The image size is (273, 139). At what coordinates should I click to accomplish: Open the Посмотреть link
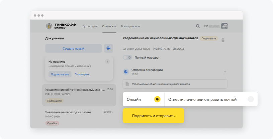tap(82, 74)
